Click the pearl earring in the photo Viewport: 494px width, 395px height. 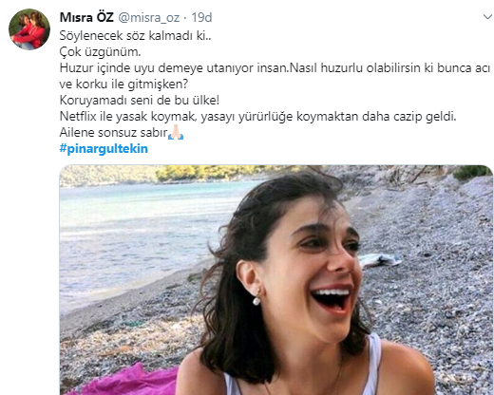pos(256,300)
